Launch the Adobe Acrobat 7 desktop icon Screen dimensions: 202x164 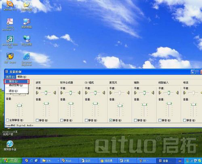(10, 24)
